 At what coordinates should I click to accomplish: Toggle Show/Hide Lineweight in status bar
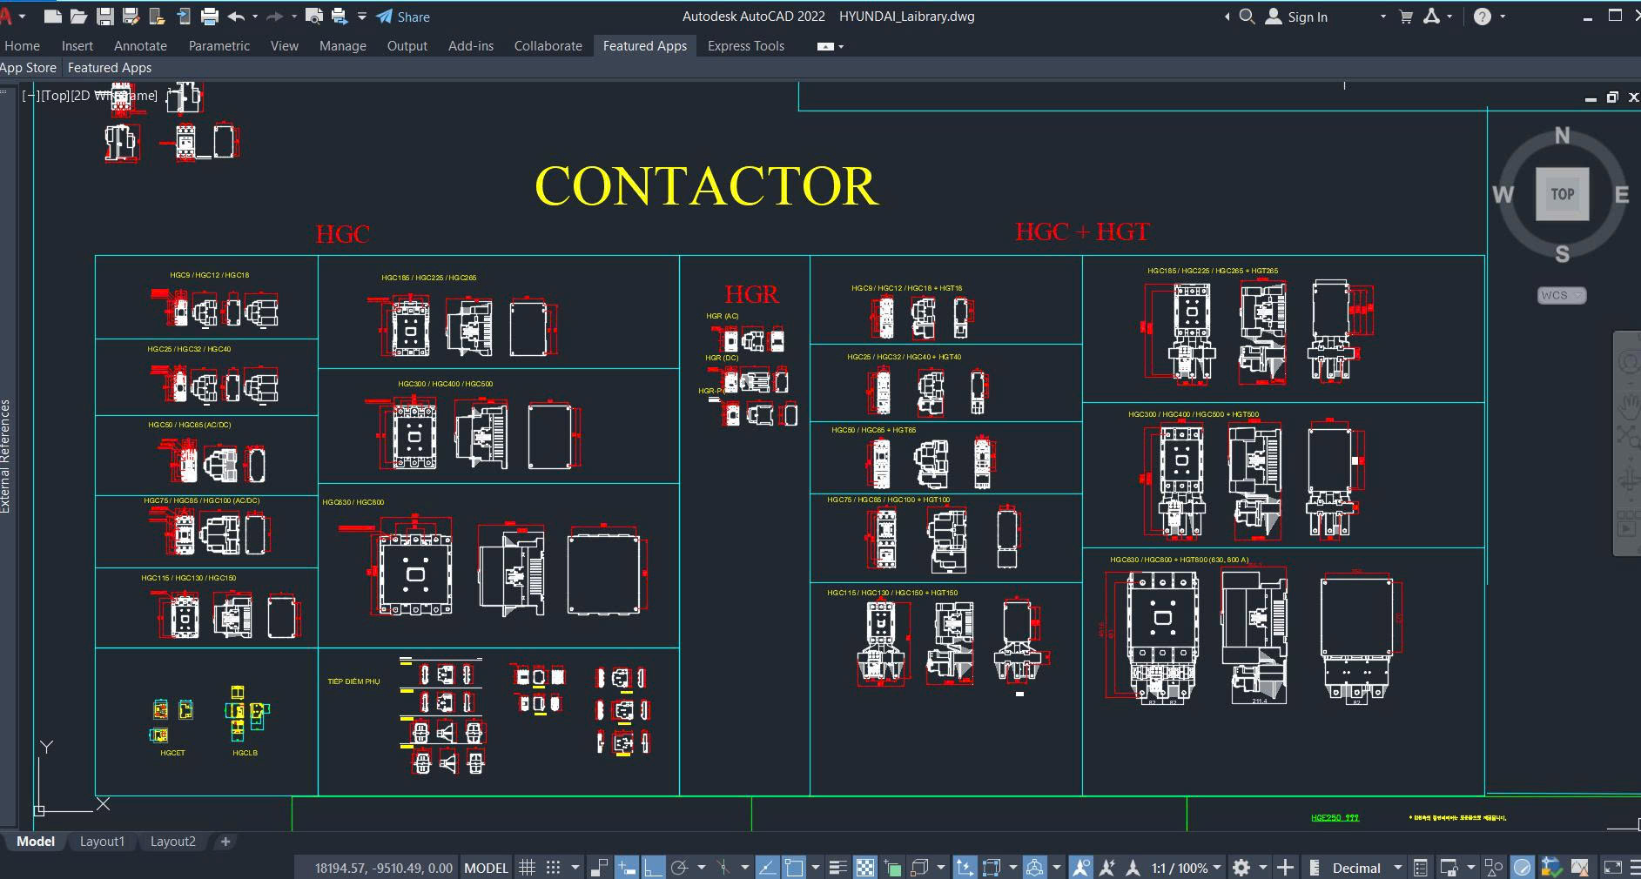pyautogui.click(x=837, y=868)
